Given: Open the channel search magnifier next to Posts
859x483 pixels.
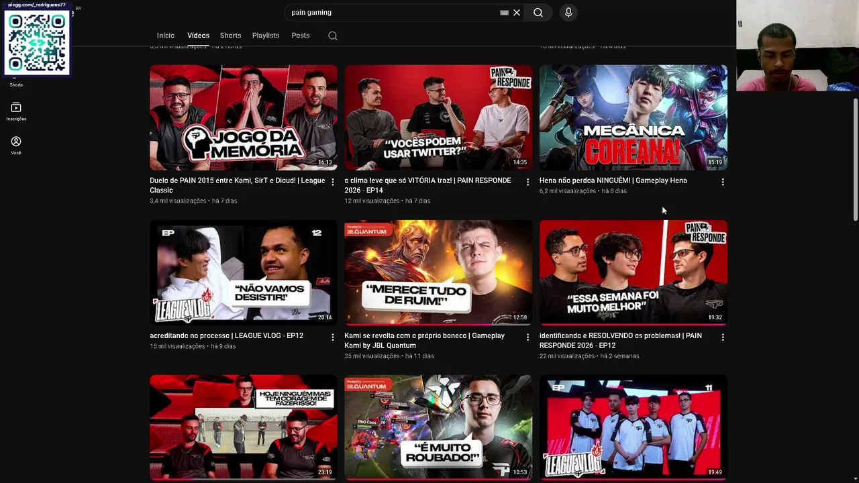Looking at the screenshot, I should pyautogui.click(x=333, y=36).
